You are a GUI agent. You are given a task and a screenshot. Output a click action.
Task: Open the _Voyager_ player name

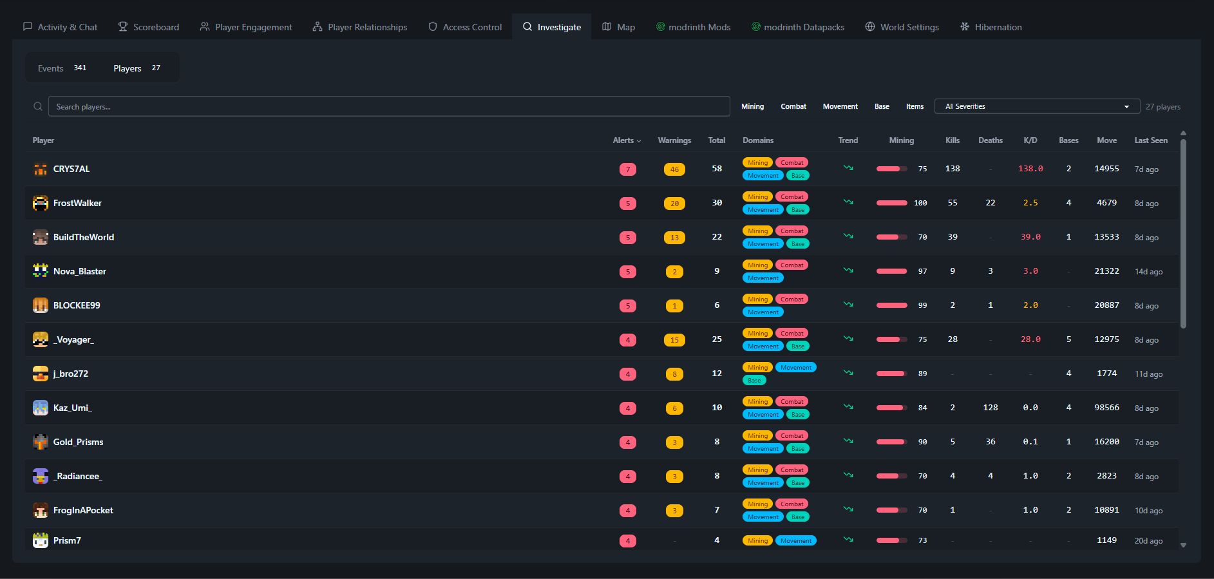[x=73, y=340]
